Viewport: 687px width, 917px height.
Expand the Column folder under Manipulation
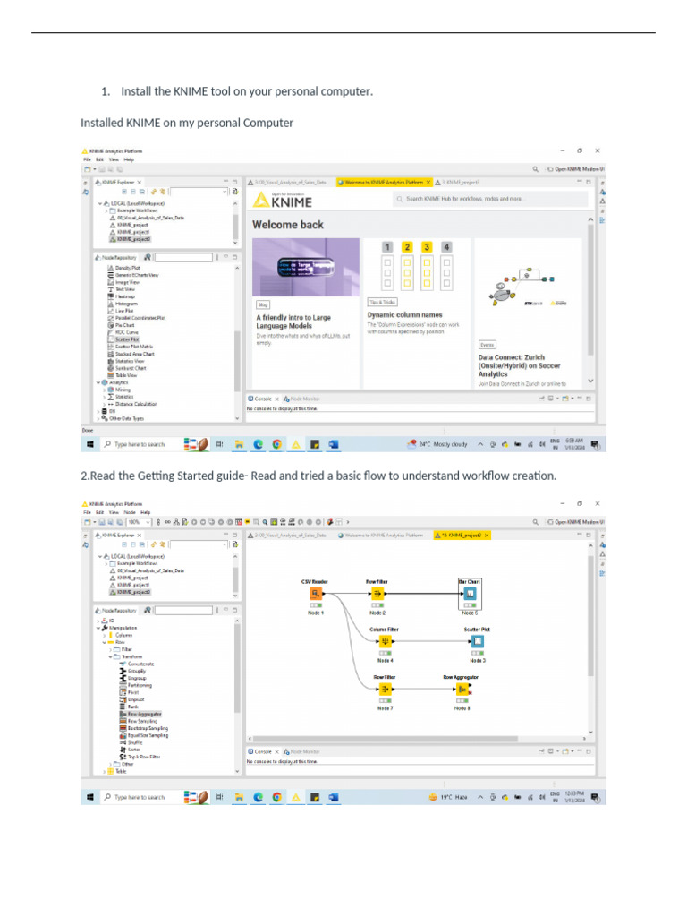(105, 635)
